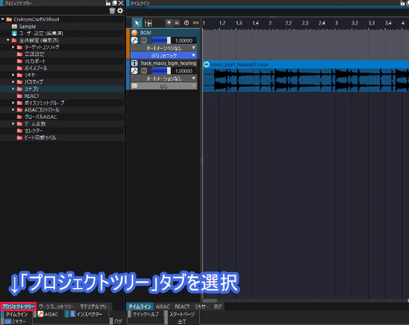Expand the AISACコントロール folder
The width and height of the screenshot is (409, 325).
(x=13, y=110)
